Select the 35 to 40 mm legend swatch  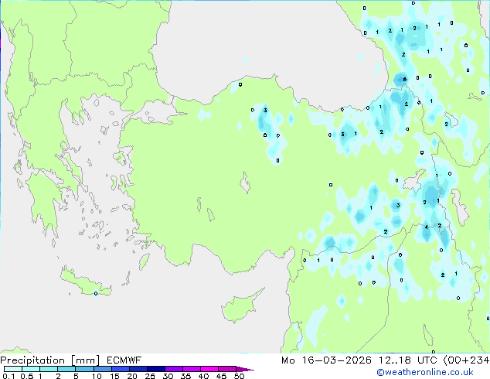(192, 369)
